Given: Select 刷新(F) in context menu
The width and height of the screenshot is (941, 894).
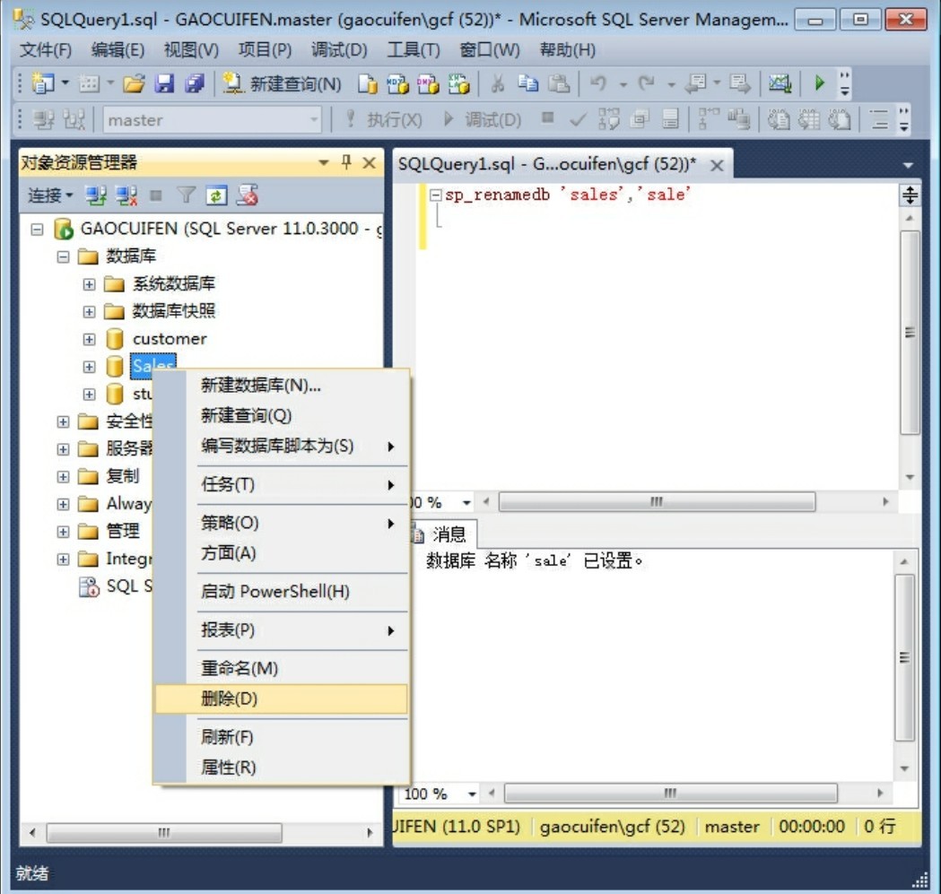Looking at the screenshot, I should pos(281,737).
